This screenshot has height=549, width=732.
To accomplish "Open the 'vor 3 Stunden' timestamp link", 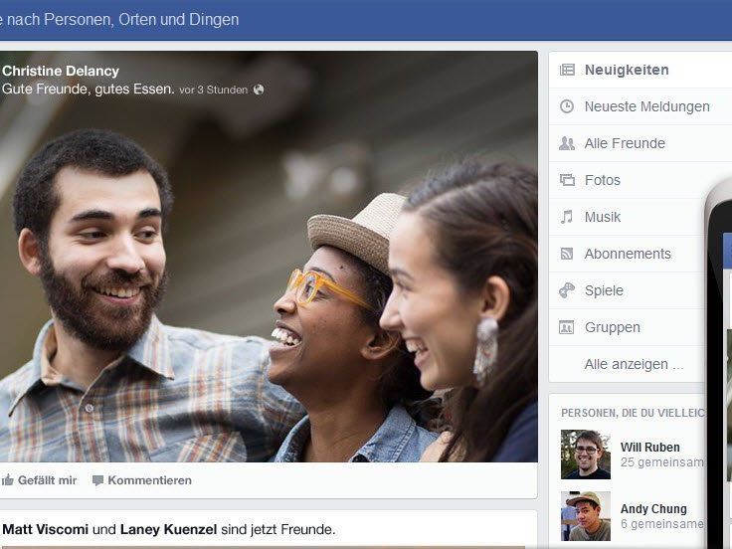I will [x=214, y=90].
